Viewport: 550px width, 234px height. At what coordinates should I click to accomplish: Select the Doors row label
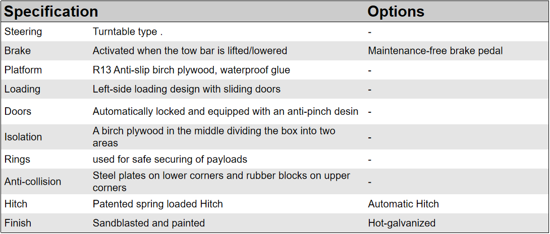[17, 111]
